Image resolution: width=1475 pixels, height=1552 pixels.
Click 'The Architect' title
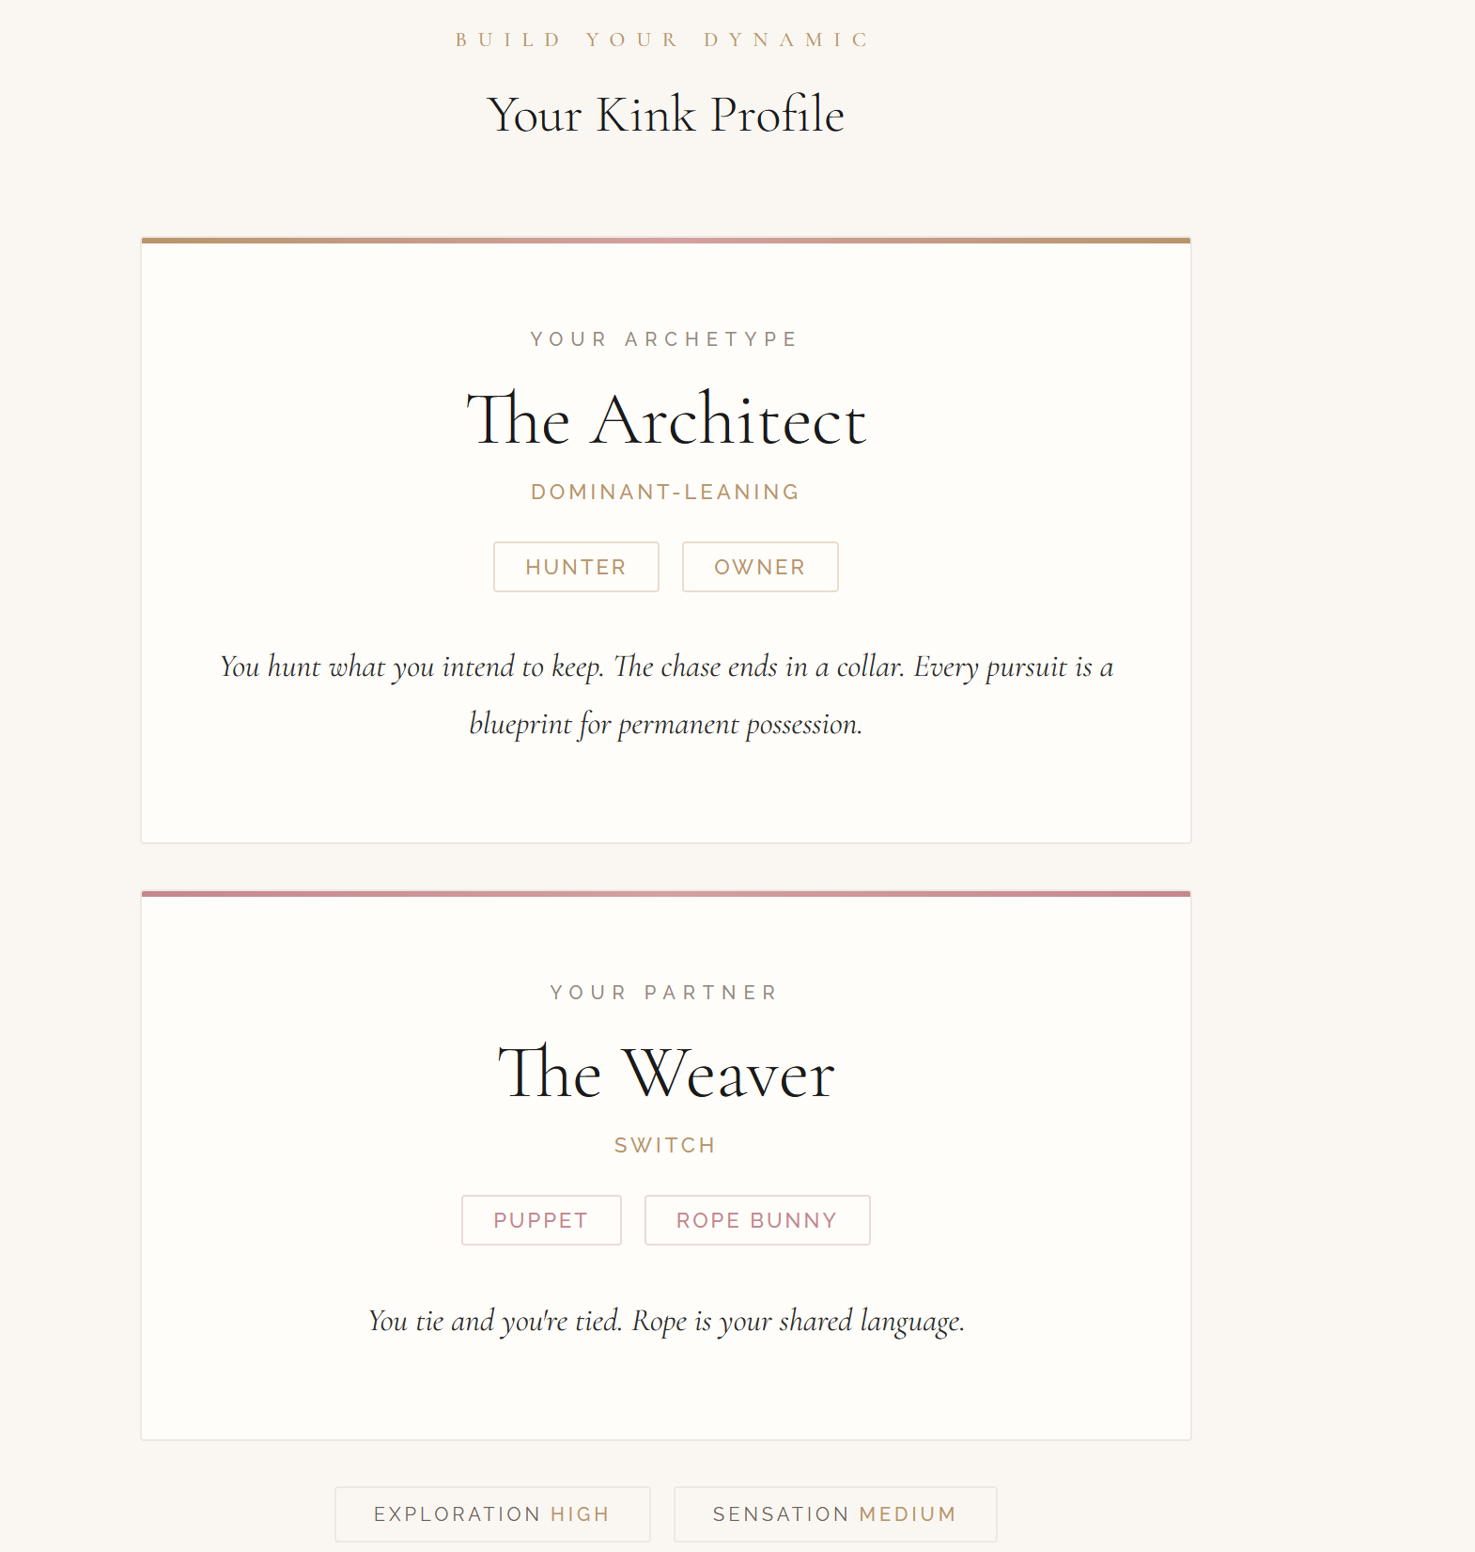point(665,419)
